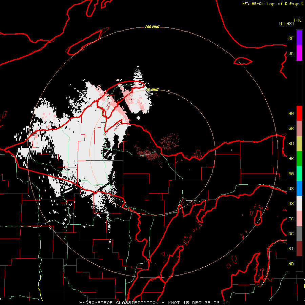Image resolution: width=305 pixels, height=305 pixels.
Task: Click the BD legend label
Action: (x=291, y=144)
